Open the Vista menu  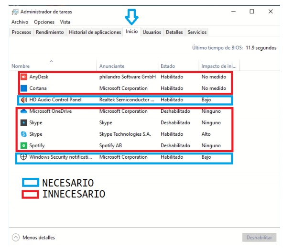tap(65, 22)
